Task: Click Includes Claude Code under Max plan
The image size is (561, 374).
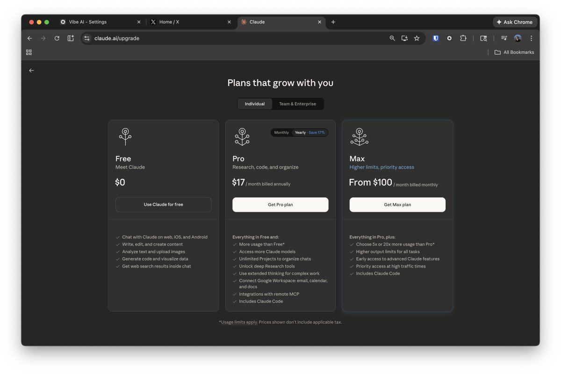Action: (x=378, y=274)
